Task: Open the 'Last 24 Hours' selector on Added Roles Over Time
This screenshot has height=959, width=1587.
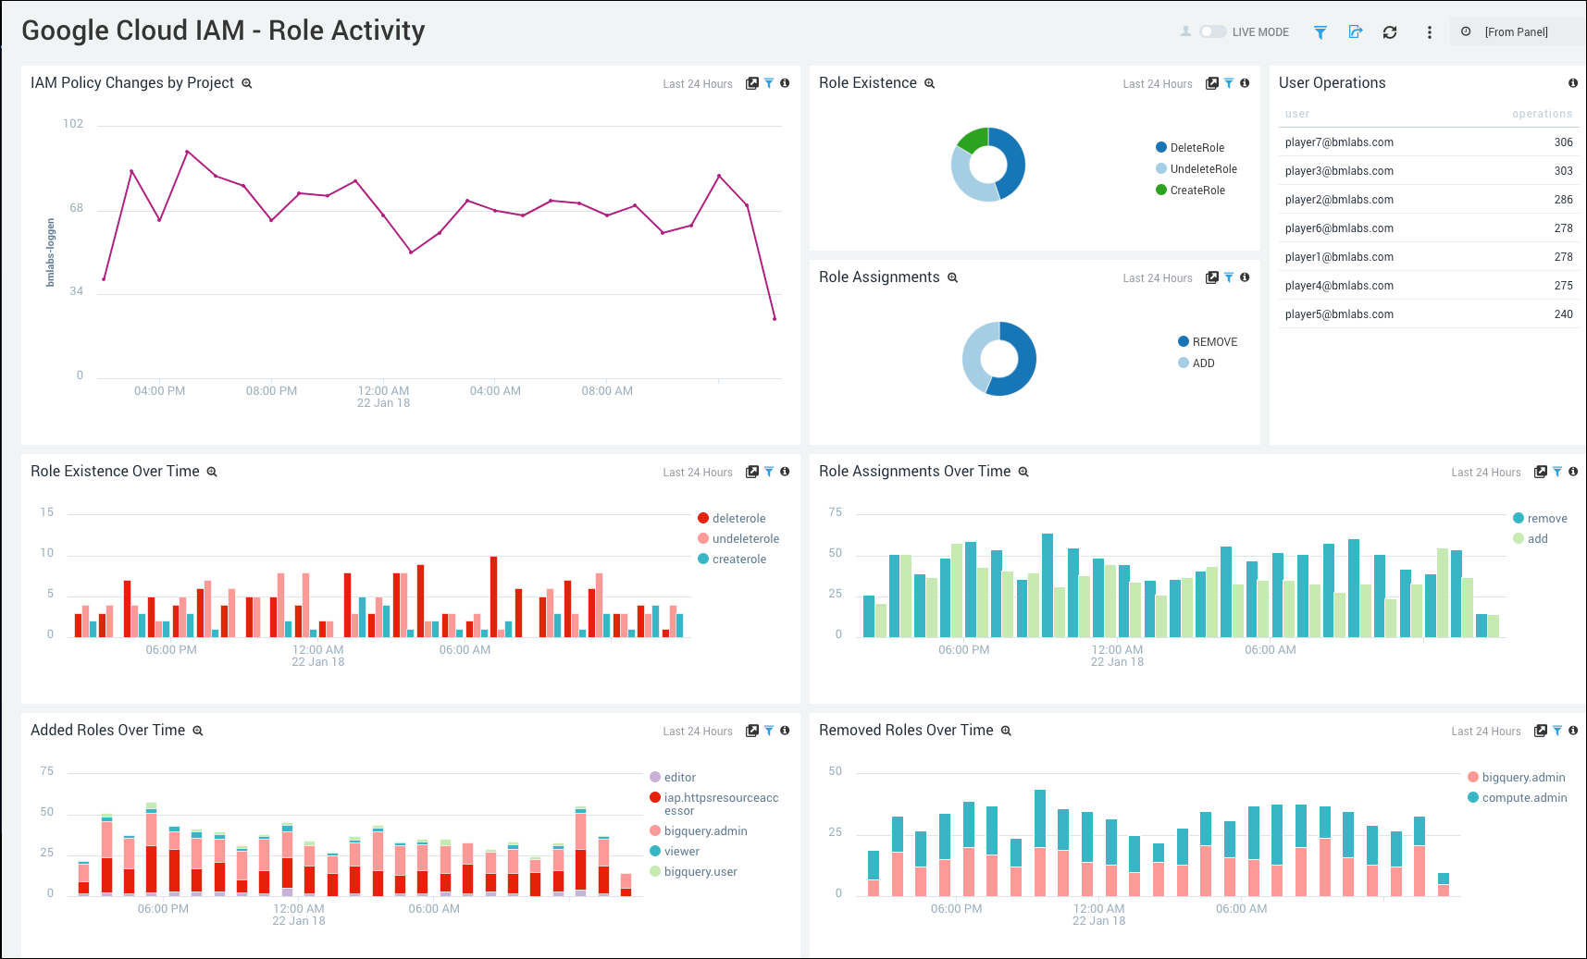Action: (697, 731)
